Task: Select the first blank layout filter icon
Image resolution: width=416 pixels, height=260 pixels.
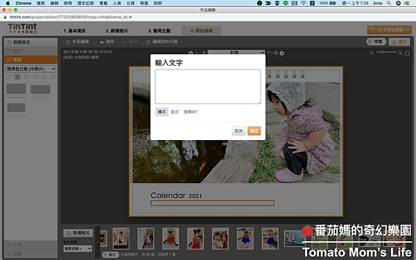Action: [8, 77]
